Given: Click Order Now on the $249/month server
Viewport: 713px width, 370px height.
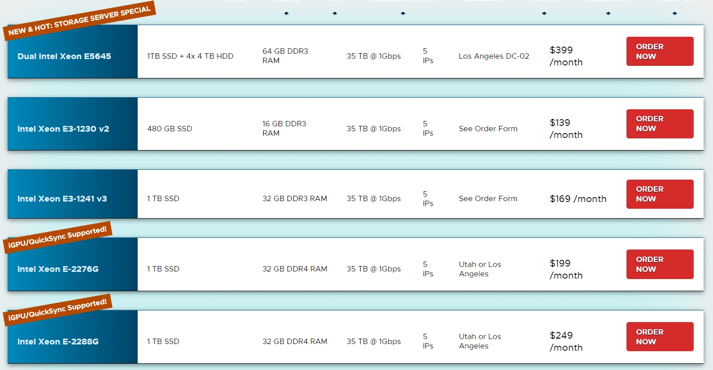Looking at the screenshot, I should (x=659, y=336).
